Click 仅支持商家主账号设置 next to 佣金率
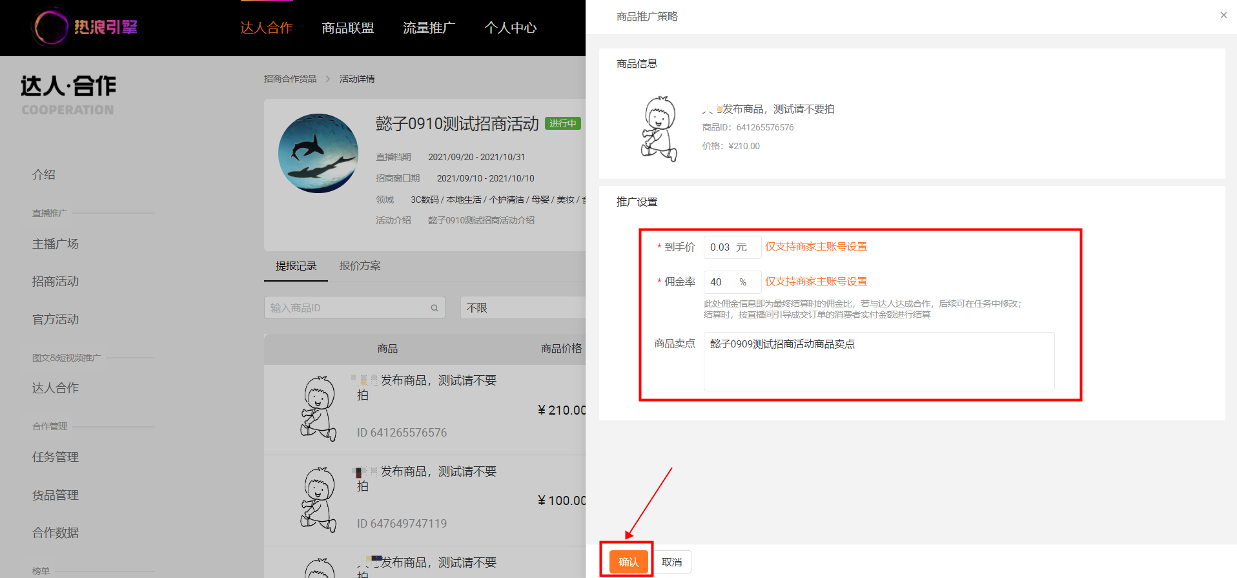This screenshot has height=578, width=1237. (816, 282)
